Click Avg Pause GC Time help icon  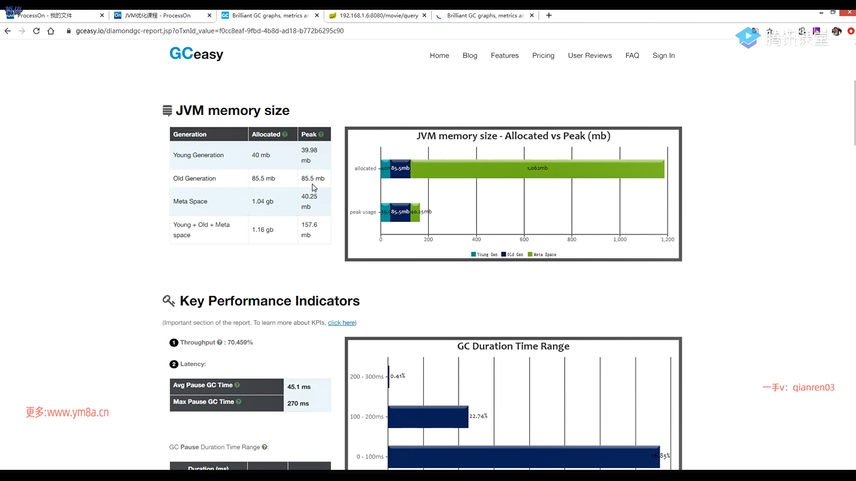237,385
